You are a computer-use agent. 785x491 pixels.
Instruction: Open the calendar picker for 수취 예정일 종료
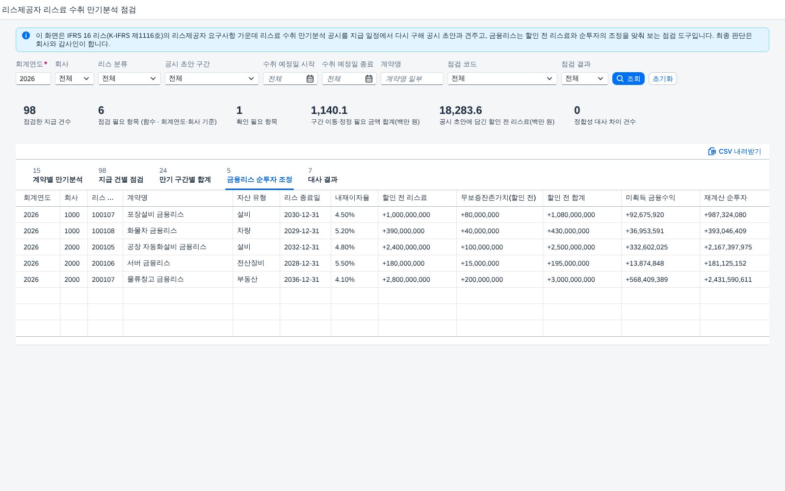pyautogui.click(x=369, y=79)
